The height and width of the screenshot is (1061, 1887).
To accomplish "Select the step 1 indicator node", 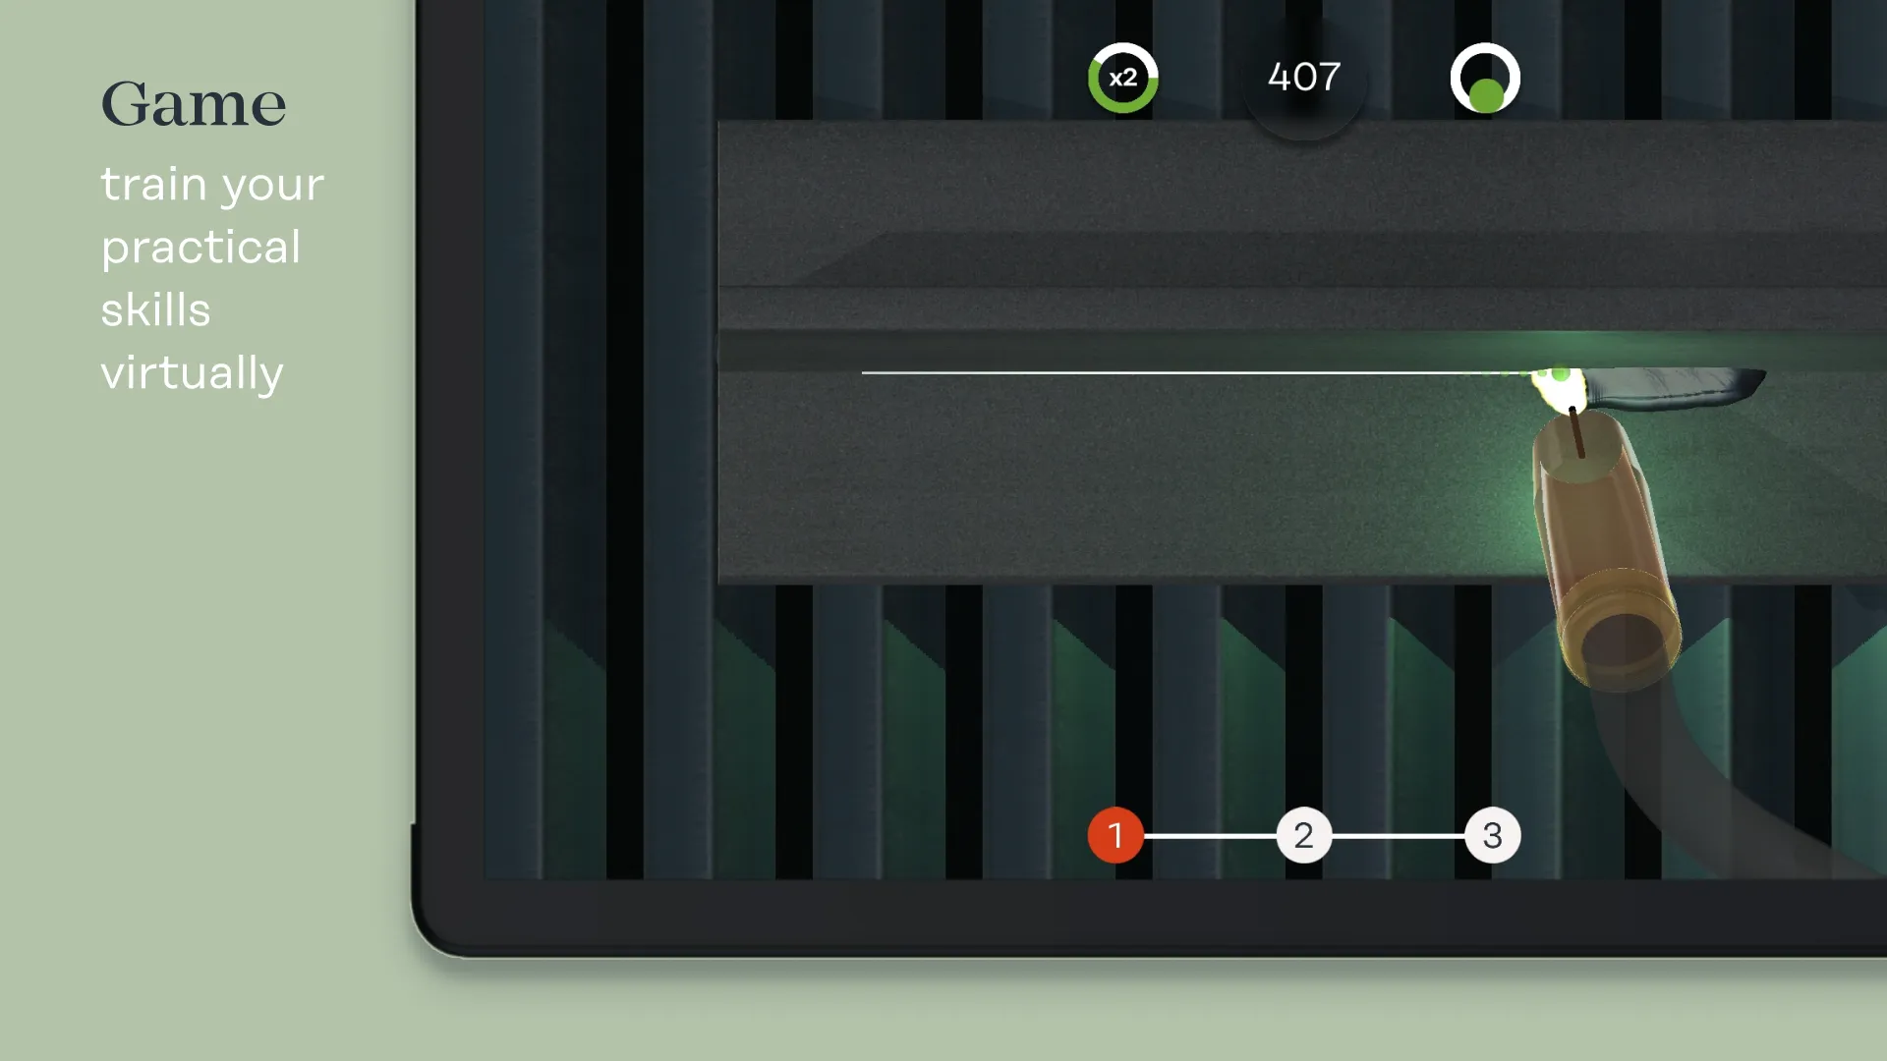I will tap(1115, 834).
